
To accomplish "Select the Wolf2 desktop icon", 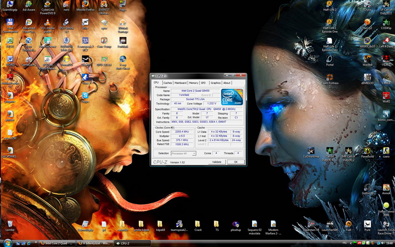I will [386, 98].
